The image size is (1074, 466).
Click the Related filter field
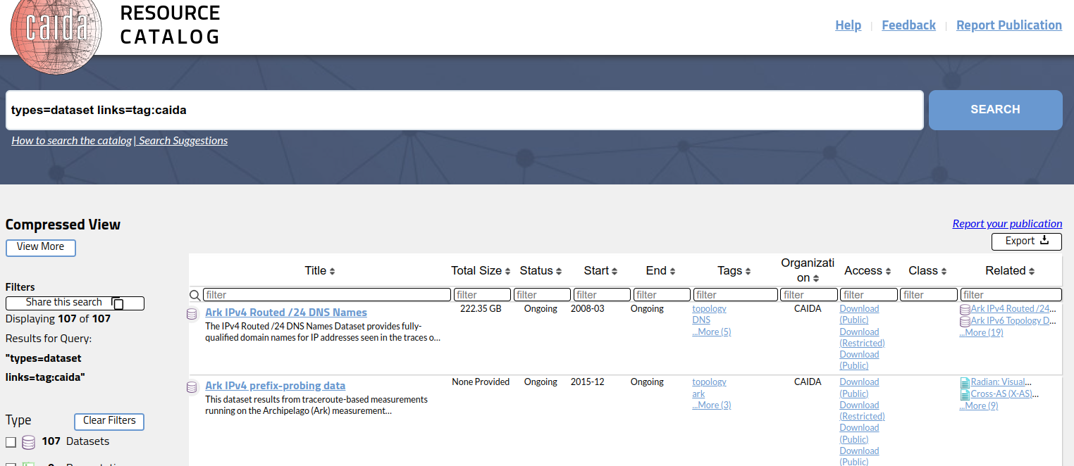coord(1011,295)
